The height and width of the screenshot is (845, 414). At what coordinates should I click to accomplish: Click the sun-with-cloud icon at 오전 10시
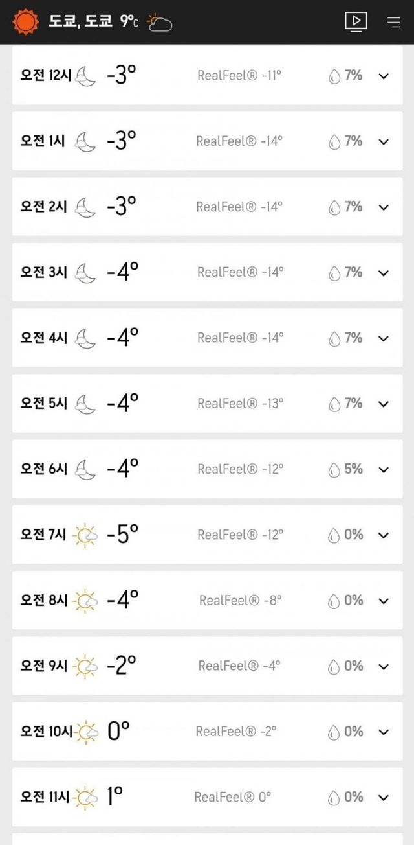pyautogui.click(x=86, y=730)
